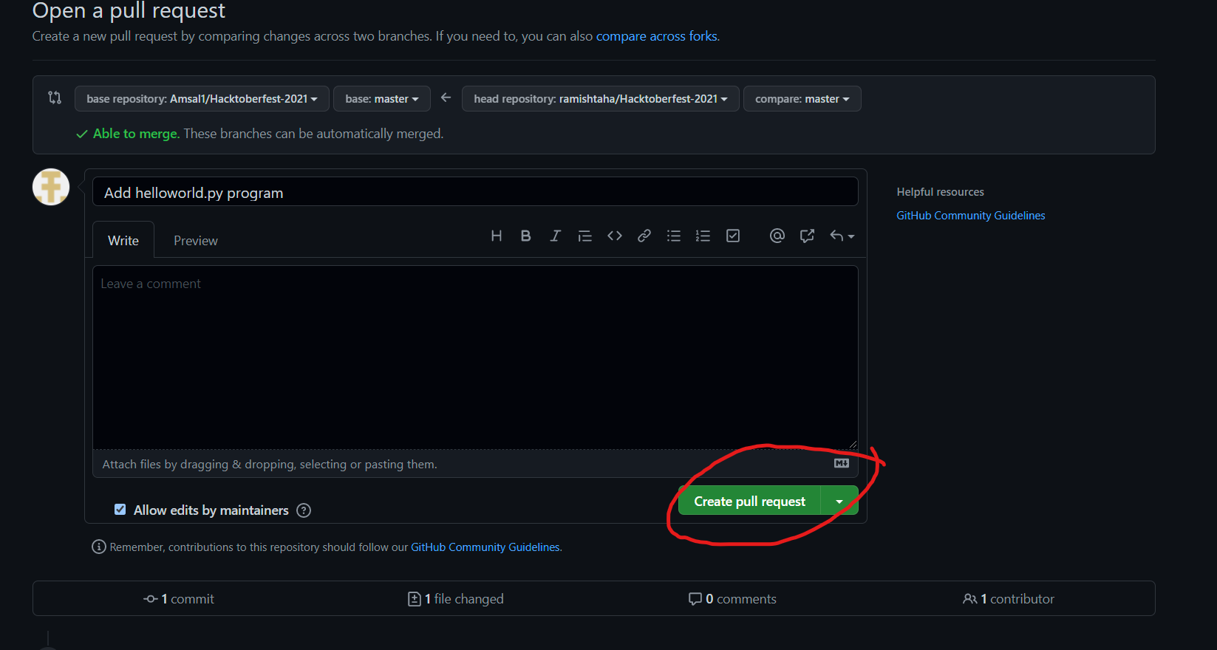Open the compare across forks link
Viewport: 1217px width, 650px height.
(x=657, y=36)
